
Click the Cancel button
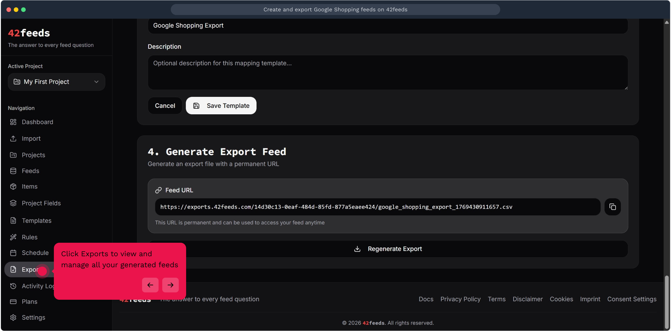165,106
